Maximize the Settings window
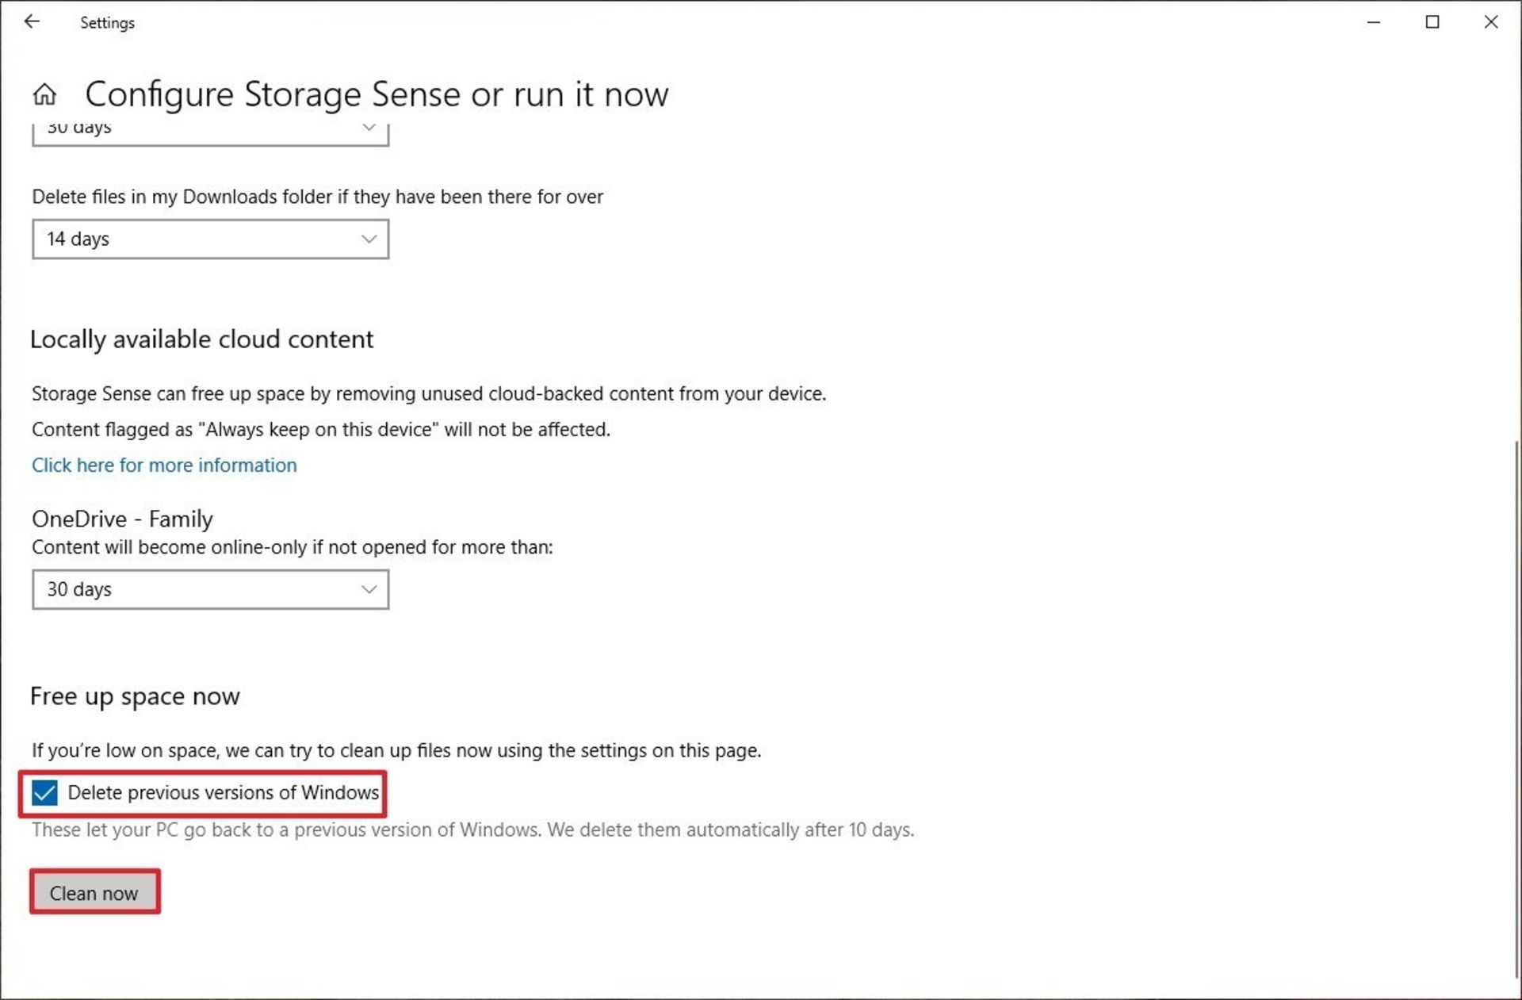The image size is (1522, 1000). [1432, 22]
